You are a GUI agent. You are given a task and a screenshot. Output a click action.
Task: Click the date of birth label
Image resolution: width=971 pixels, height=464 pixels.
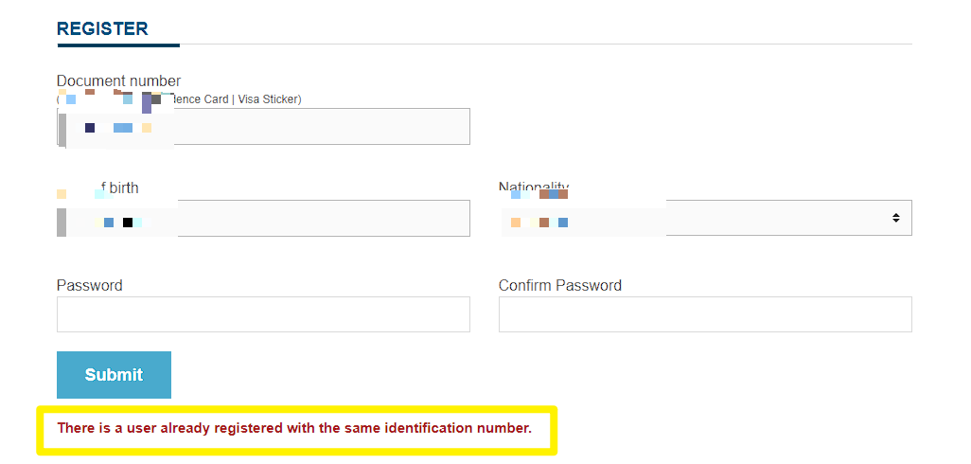point(123,187)
